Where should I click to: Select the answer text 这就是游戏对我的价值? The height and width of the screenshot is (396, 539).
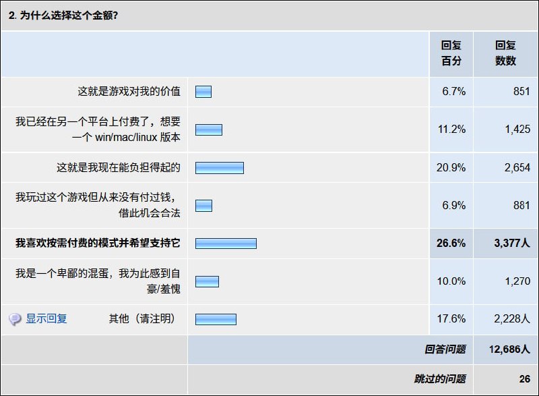coord(129,92)
